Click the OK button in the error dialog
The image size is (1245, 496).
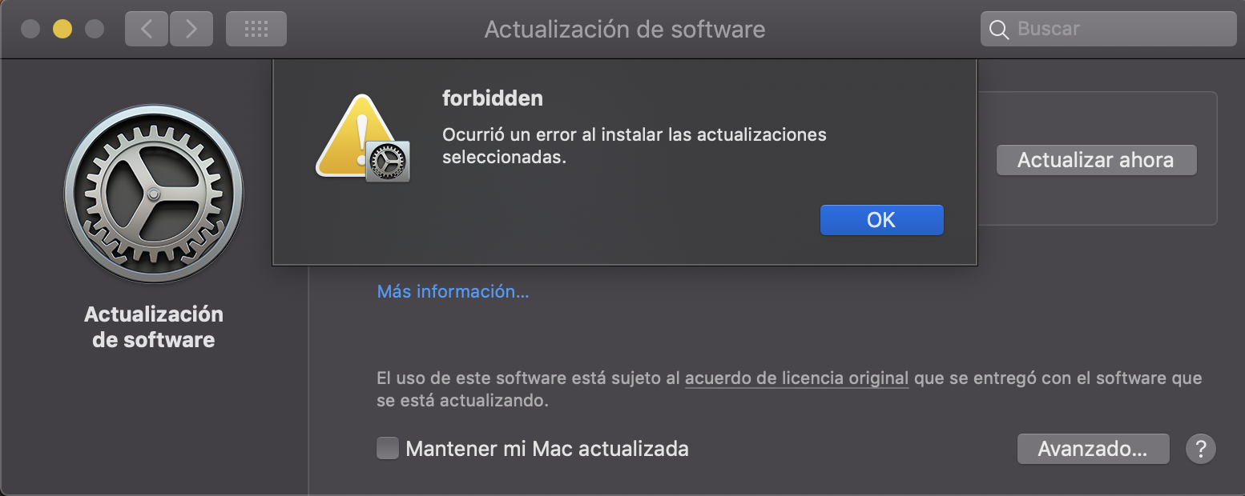pyautogui.click(x=881, y=220)
